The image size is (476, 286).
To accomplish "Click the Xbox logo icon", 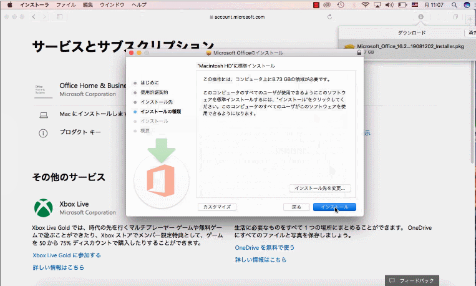I will [x=44, y=208].
